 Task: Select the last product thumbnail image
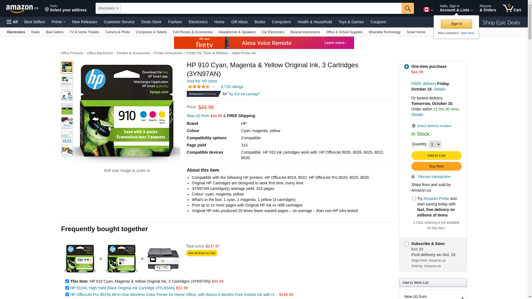click(x=67, y=151)
